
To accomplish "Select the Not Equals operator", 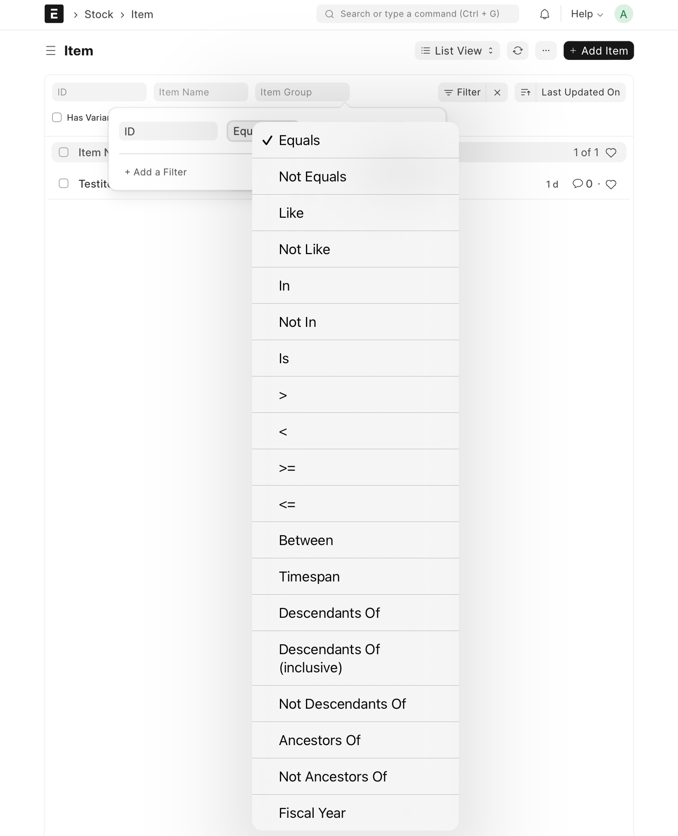I will click(313, 176).
